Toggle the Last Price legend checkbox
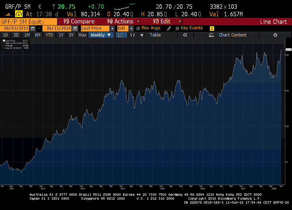This screenshot has width=292, height=210. (4, 40)
